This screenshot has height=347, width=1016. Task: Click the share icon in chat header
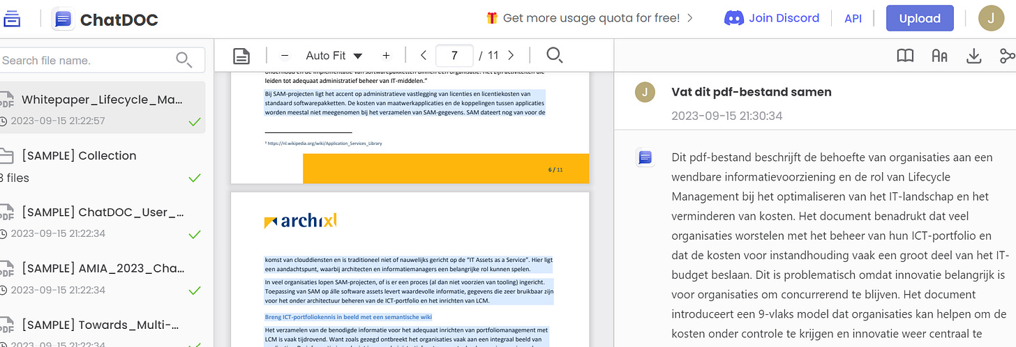coord(1007,56)
